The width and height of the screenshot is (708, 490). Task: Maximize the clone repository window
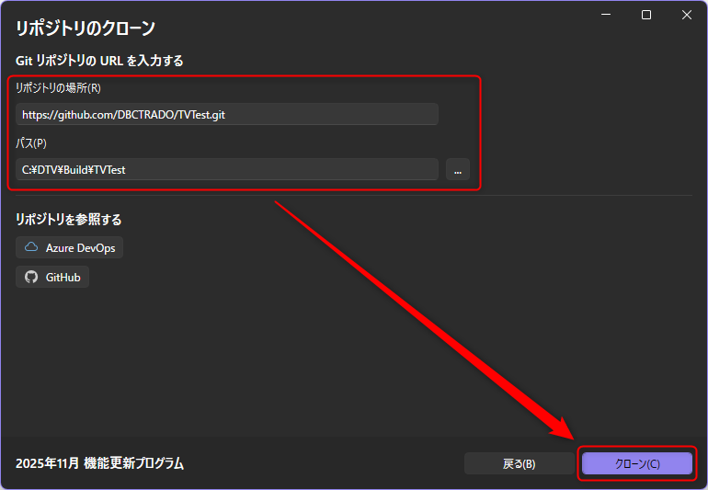(646, 15)
